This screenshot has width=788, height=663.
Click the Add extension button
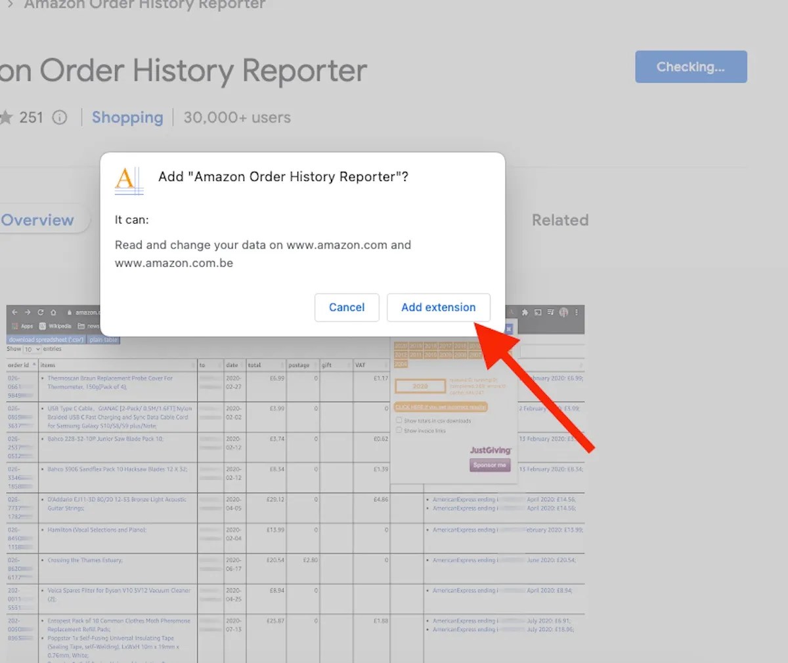(438, 308)
